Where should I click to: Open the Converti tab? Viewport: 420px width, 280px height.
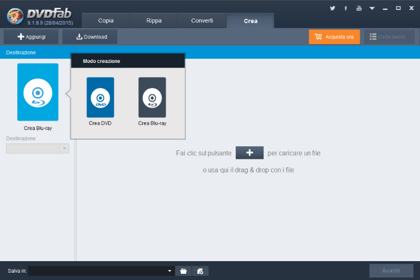(x=202, y=20)
